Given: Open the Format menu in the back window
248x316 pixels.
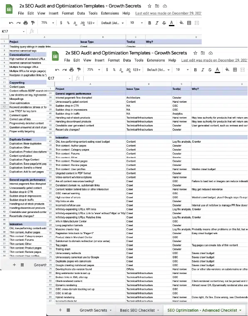Looking at the screenshot, I should pyautogui.click(x=67, y=13).
